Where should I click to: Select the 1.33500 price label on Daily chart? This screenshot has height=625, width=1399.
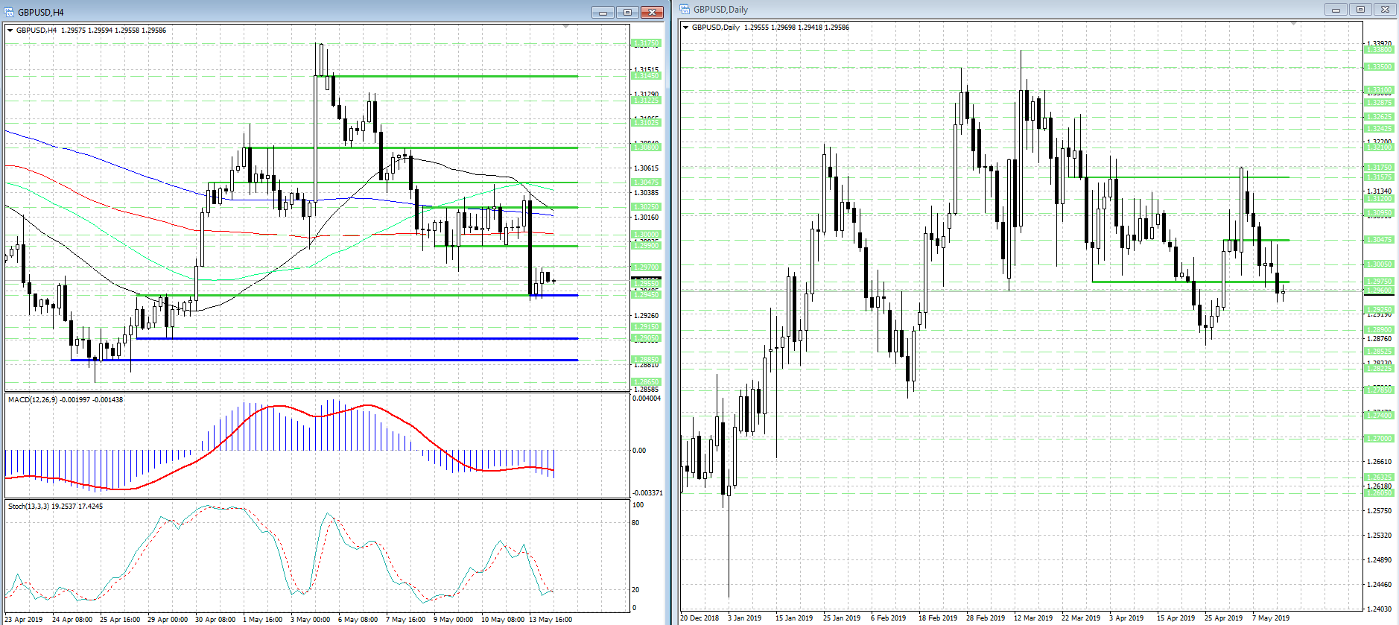point(1379,67)
